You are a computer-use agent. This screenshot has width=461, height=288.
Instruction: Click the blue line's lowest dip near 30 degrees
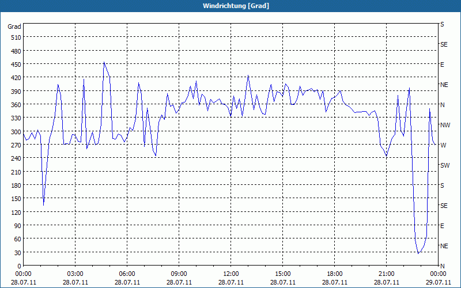pos(418,253)
